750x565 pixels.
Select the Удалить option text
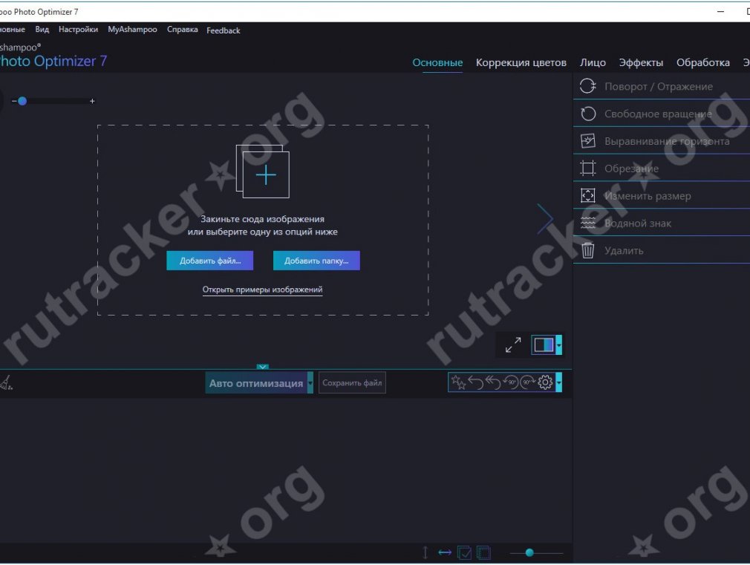[624, 250]
